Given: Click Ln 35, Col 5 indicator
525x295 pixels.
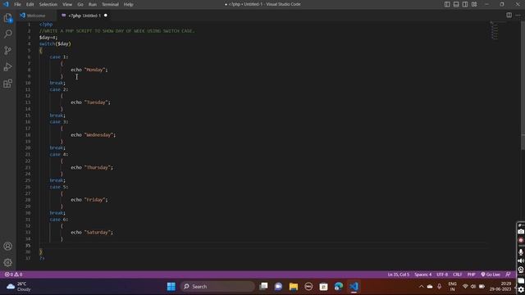Looking at the screenshot, I should point(399,275).
